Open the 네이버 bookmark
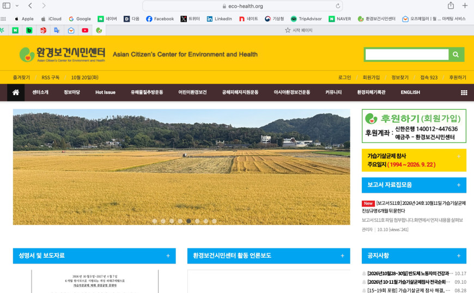474x293 pixels. [x=107, y=18]
